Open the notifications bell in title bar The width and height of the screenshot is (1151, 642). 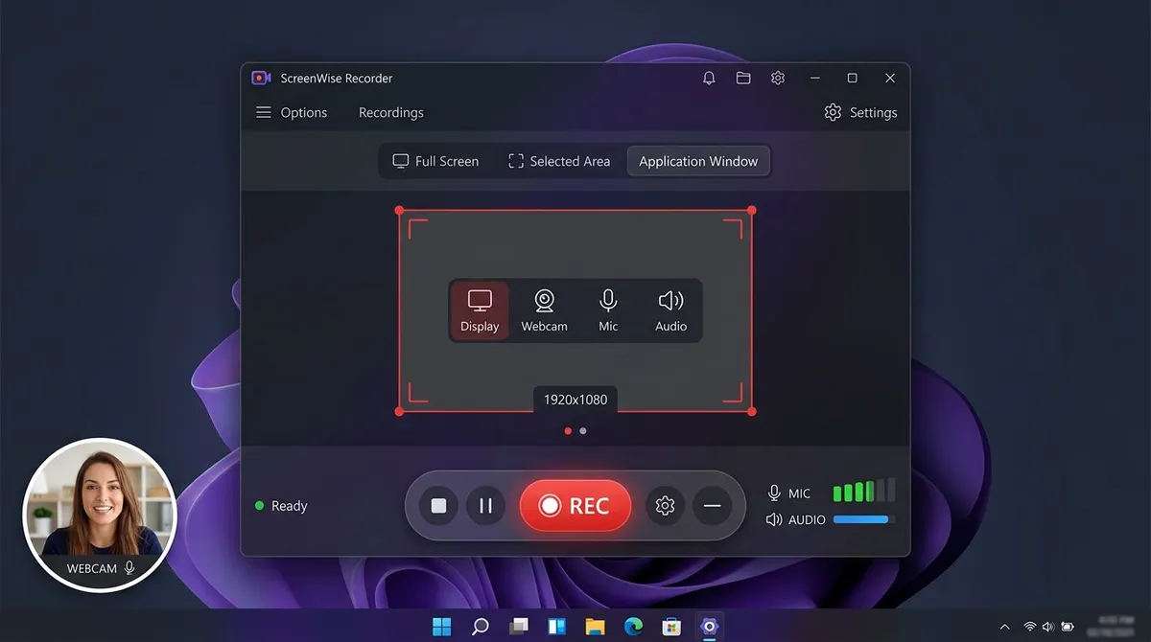[x=709, y=79]
